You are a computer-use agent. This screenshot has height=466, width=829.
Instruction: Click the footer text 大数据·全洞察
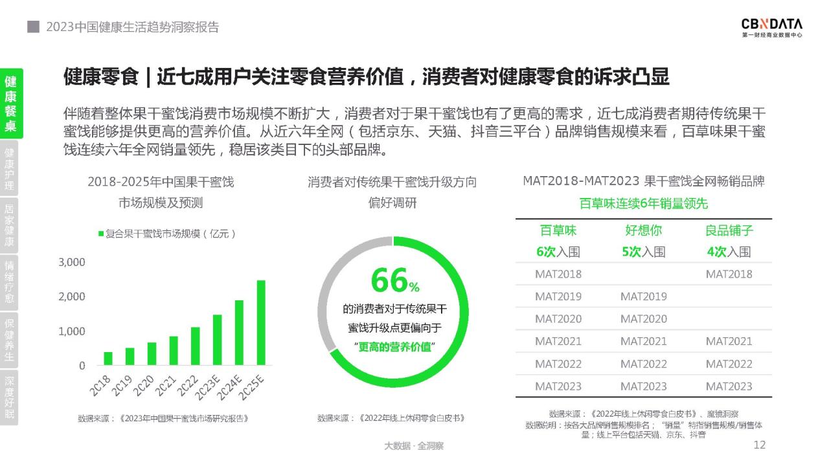(x=414, y=446)
